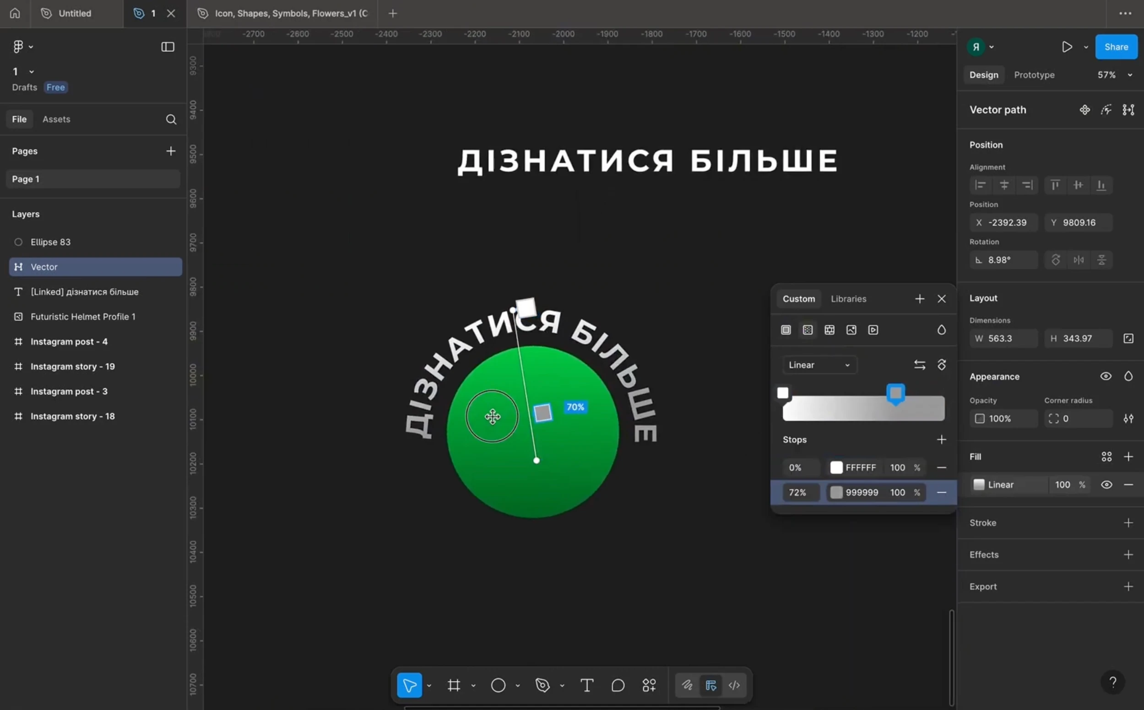Expand Move tool options chevron

(429, 686)
